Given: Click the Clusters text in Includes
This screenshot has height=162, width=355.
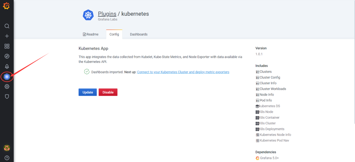Looking at the screenshot, I should (x=265, y=72).
